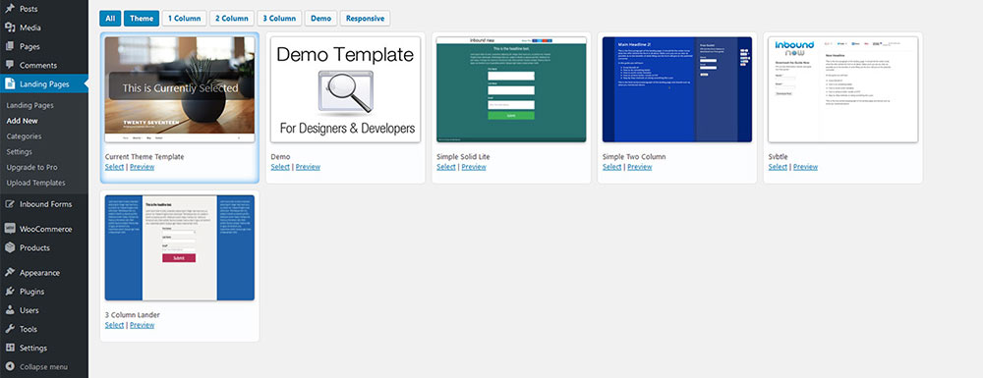The width and height of the screenshot is (983, 378).
Task: Show only Responsive templates
Action: coord(365,18)
